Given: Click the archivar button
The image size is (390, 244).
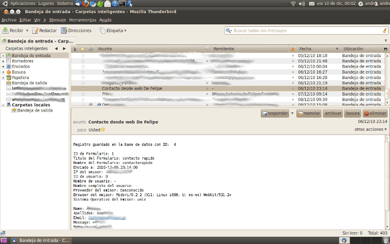Looking at the screenshot, I should [333, 113].
